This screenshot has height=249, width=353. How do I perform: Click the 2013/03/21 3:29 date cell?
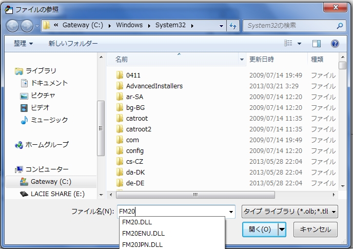point(274,86)
